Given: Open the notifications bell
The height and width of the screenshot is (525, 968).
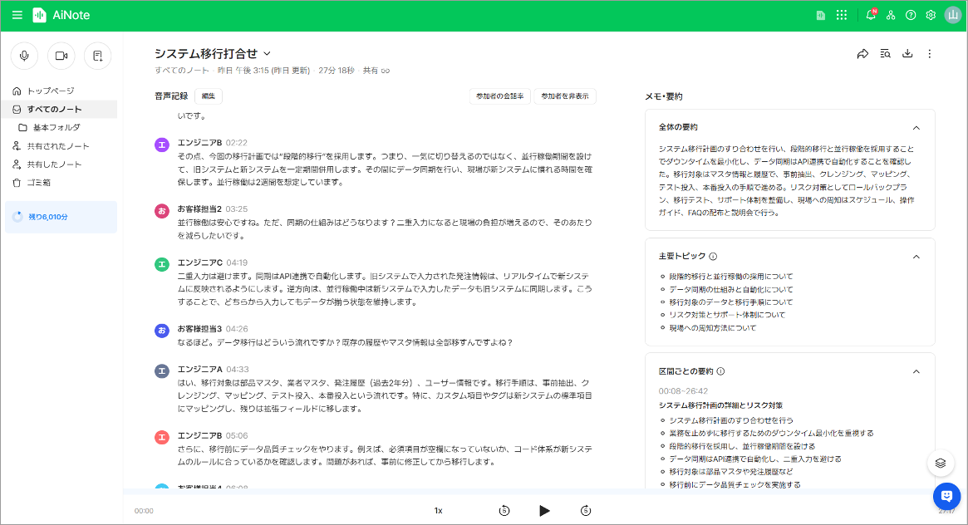Looking at the screenshot, I should [870, 15].
